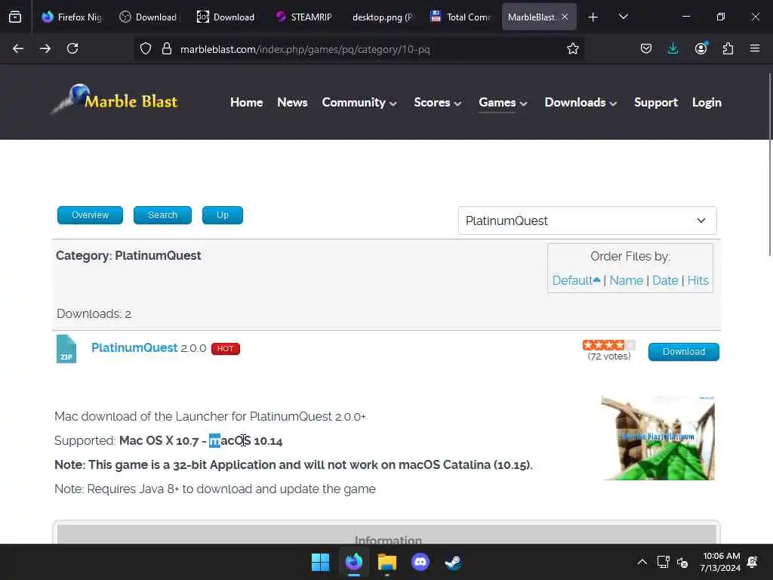Close the MarbleBlast tab
Image resolution: width=773 pixels, height=580 pixels.
click(x=565, y=17)
